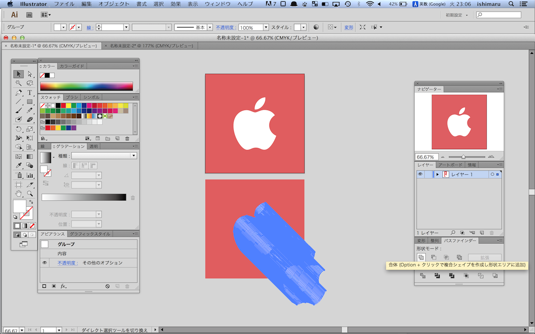Select the Pencil tool
This screenshot has width=535, height=334.
30,110
